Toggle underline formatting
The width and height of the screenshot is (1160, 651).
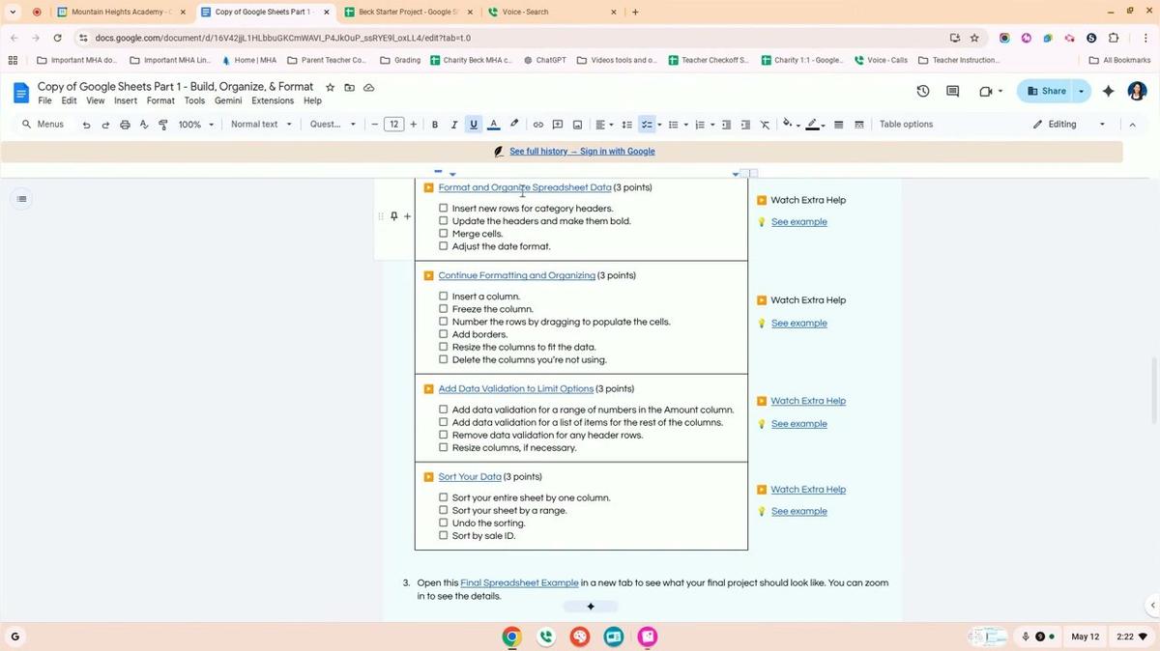474,125
